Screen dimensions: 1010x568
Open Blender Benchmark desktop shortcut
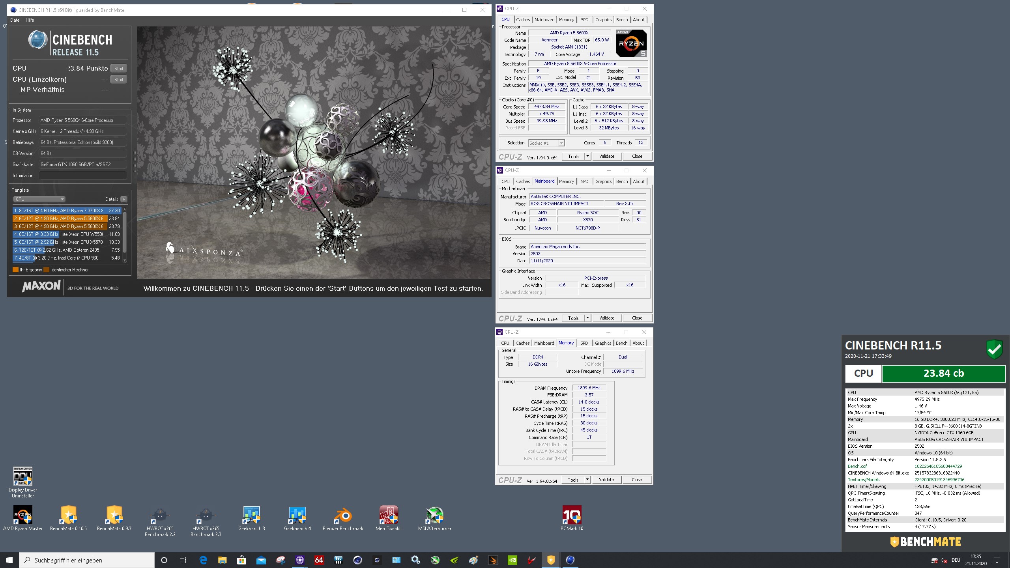(343, 518)
